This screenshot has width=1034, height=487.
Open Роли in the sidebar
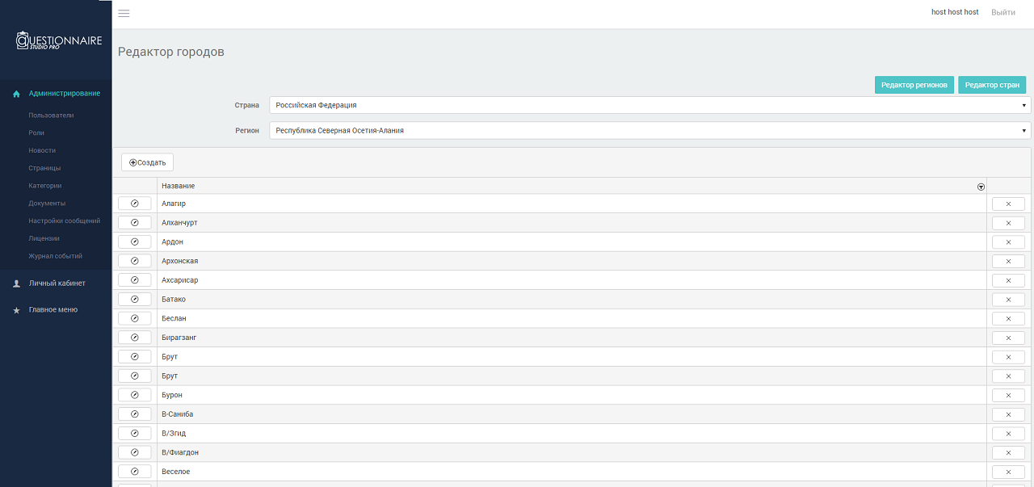tap(36, 132)
